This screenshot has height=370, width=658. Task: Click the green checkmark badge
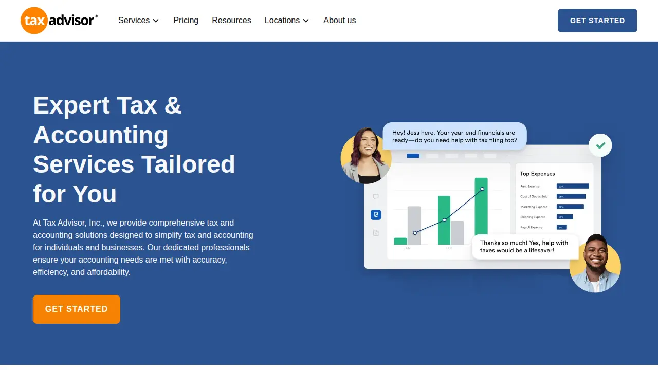pos(600,145)
